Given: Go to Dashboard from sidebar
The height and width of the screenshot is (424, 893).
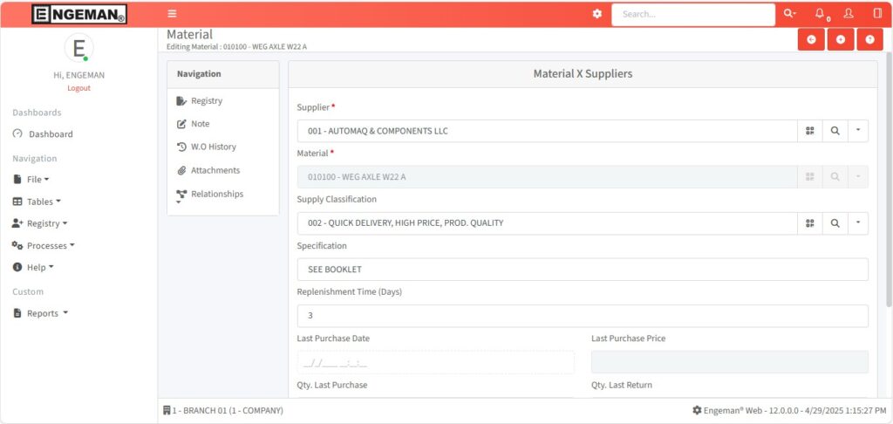Looking at the screenshot, I should (x=50, y=134).
